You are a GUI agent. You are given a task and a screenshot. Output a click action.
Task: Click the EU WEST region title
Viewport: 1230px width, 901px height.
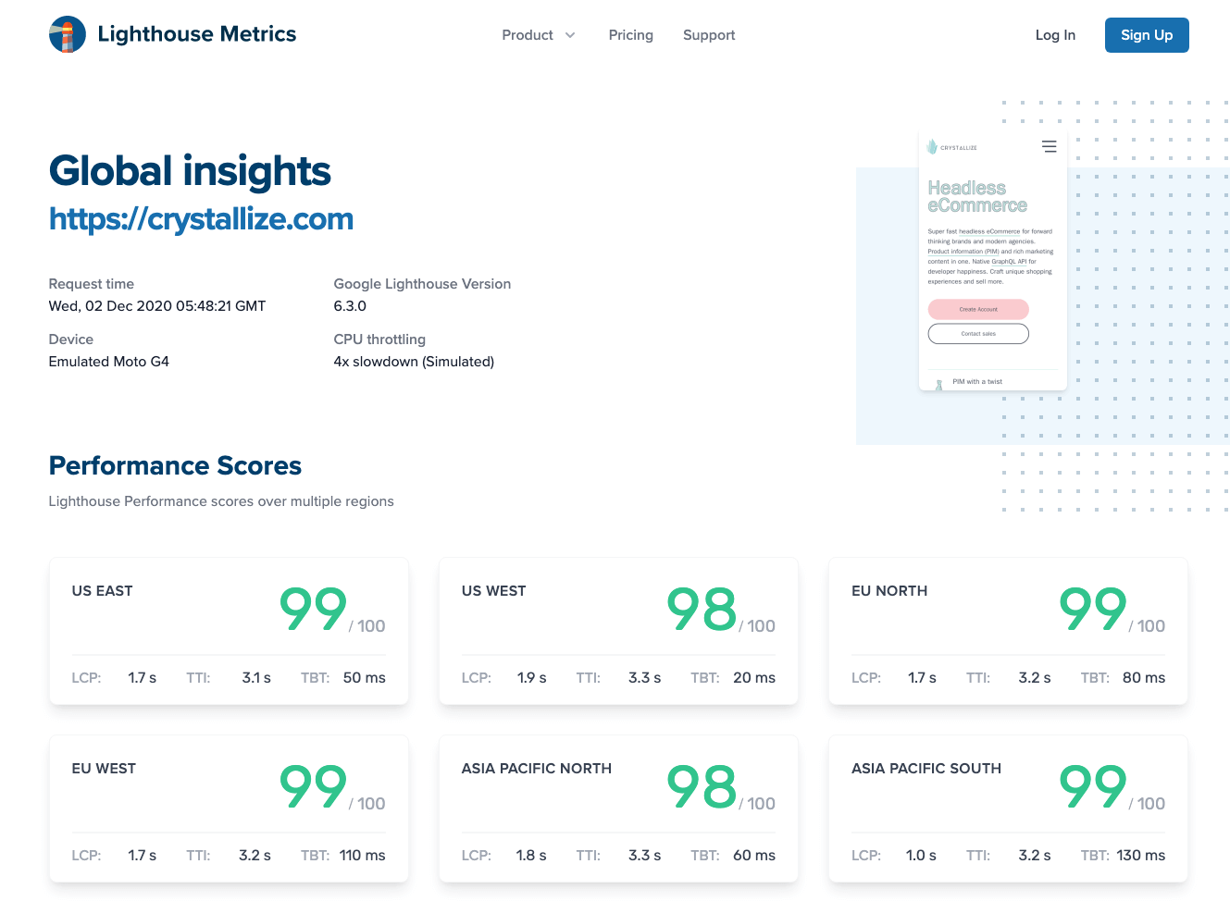click(104, 769)
